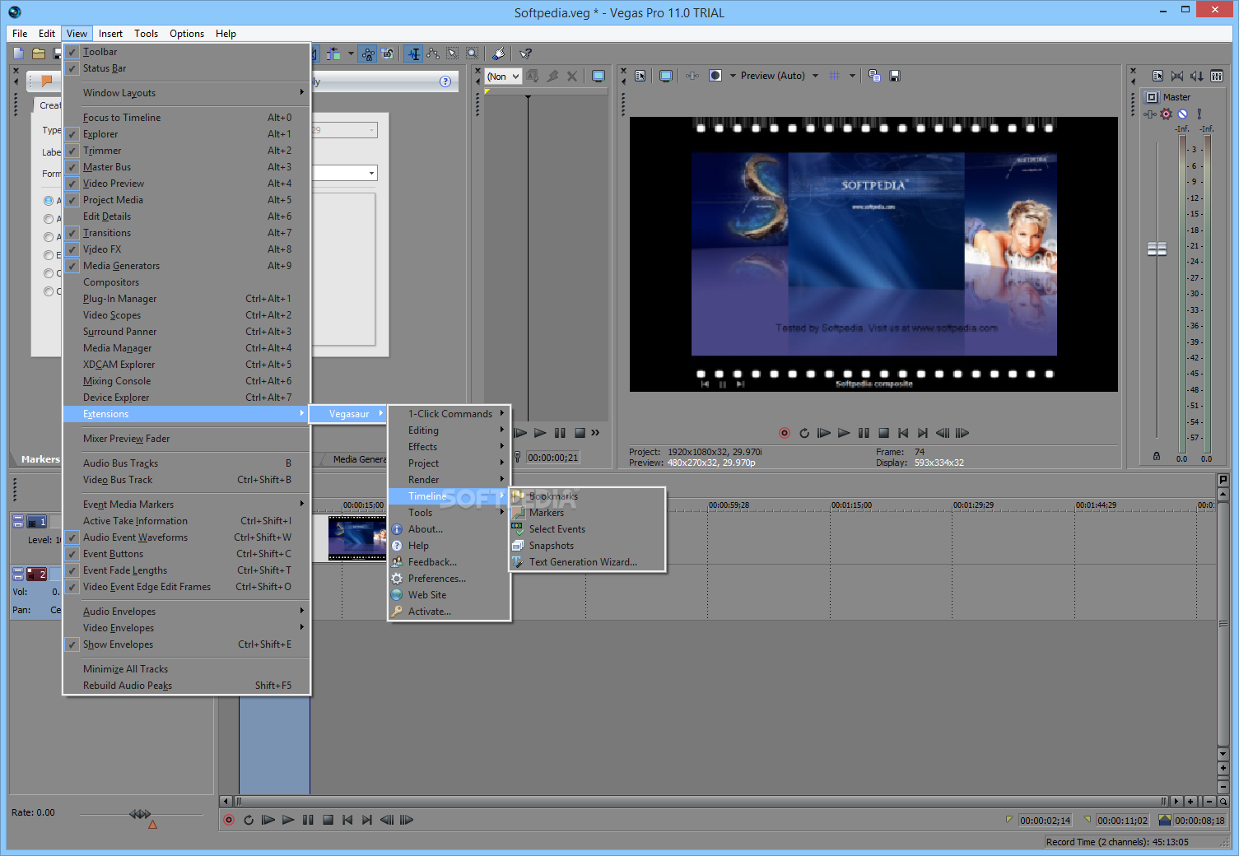
Task: Click the What's This help cursor icon
Action: (x=526, y=53)
